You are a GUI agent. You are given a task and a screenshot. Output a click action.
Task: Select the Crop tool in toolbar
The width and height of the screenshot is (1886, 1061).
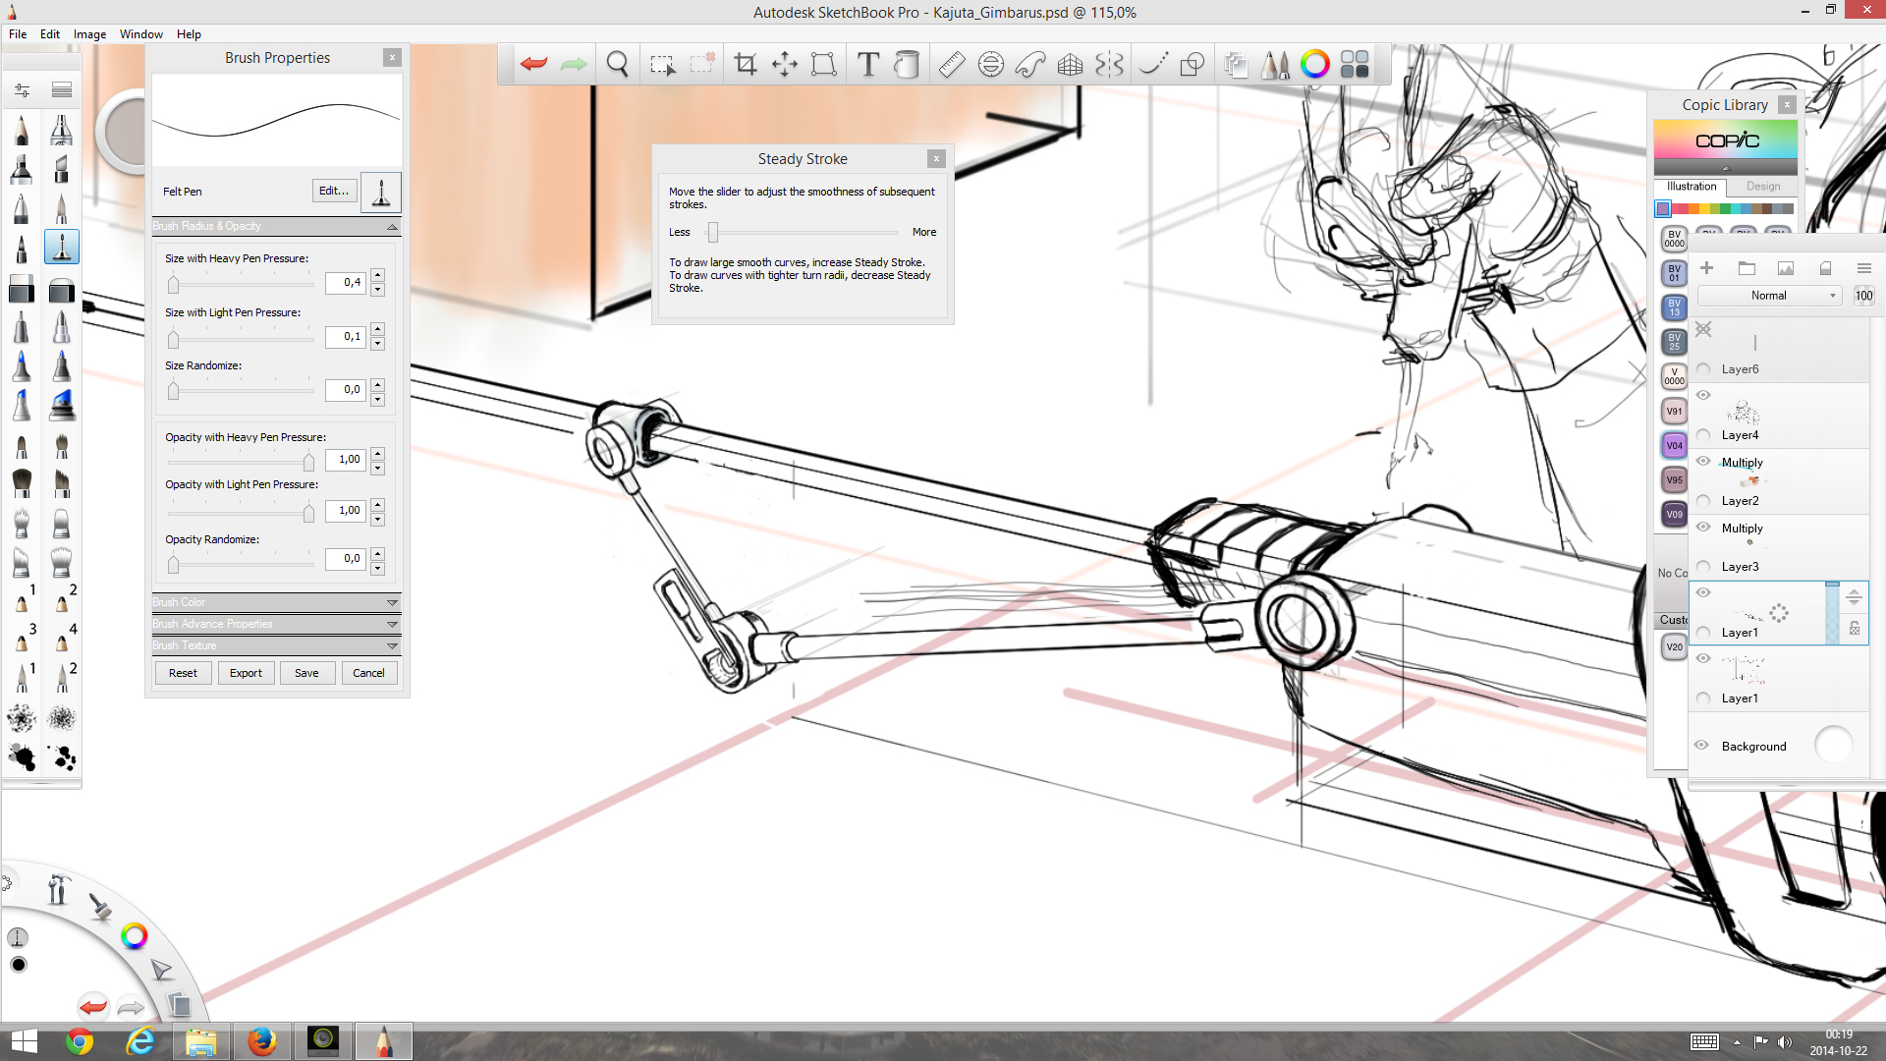pyautogui.click(x=746, y=65)
